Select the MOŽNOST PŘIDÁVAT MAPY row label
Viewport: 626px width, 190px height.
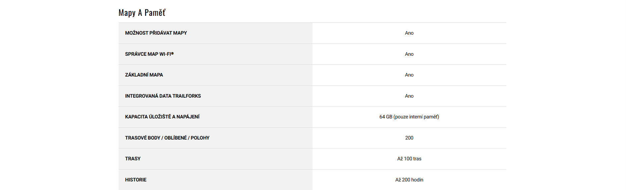coord(156,33)
